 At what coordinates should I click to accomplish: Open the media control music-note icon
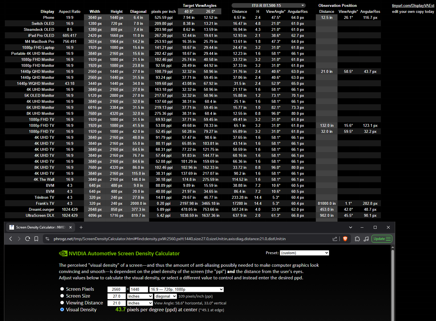click(366, 239)
